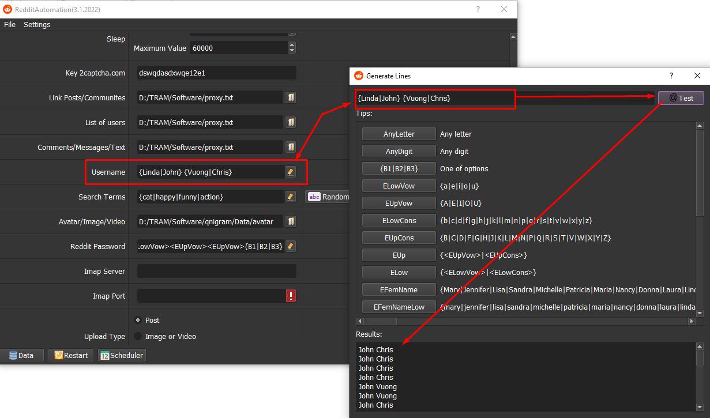This screenshot has width=710, height=418.
Task: Click the Reddit logo in the RedditAutomation title bar
Action: click(x=7, y=9)
